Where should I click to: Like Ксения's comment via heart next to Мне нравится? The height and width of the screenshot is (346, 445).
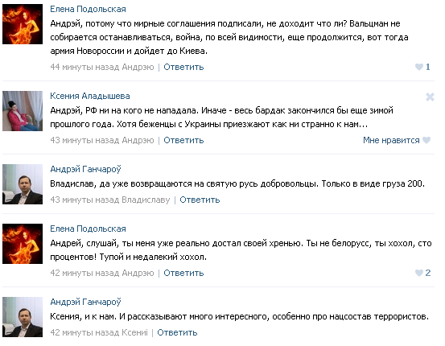click(x=426, y=140)
